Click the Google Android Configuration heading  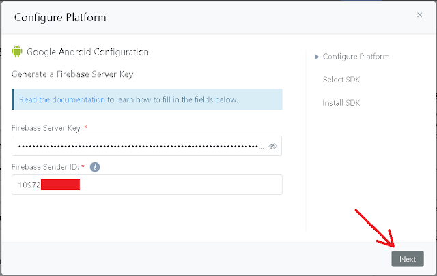[87, 52]
